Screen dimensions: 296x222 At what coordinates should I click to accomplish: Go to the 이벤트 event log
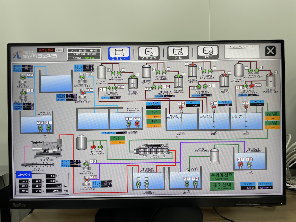click(x=208, y=52)
